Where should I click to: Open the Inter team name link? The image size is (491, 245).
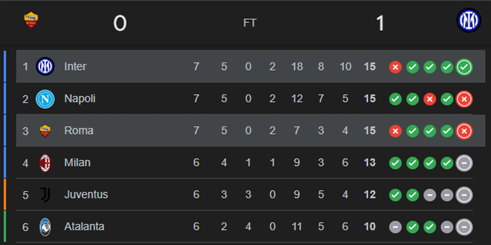(x=75, y=67)
